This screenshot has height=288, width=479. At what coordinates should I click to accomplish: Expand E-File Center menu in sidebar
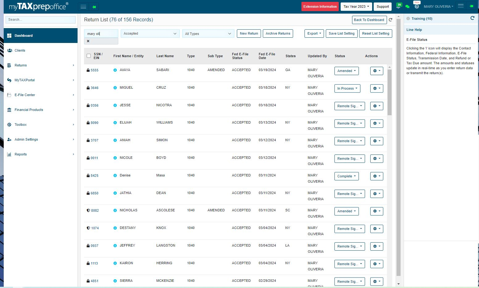[x=40, y=95]
